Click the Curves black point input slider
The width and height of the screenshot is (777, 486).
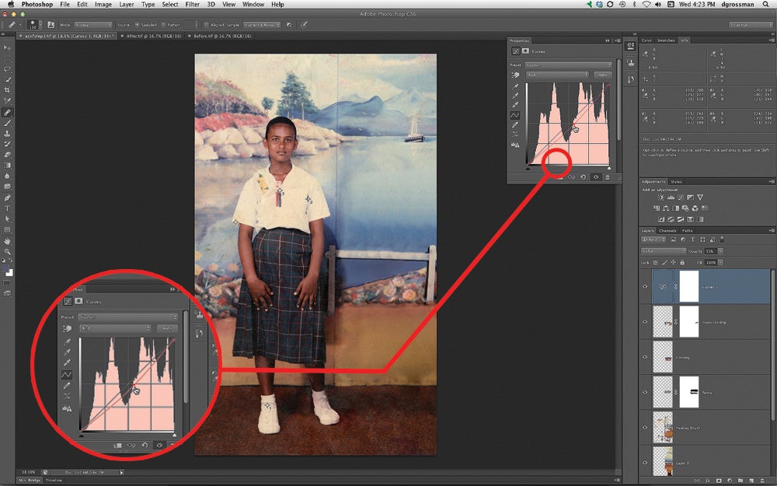528,169
